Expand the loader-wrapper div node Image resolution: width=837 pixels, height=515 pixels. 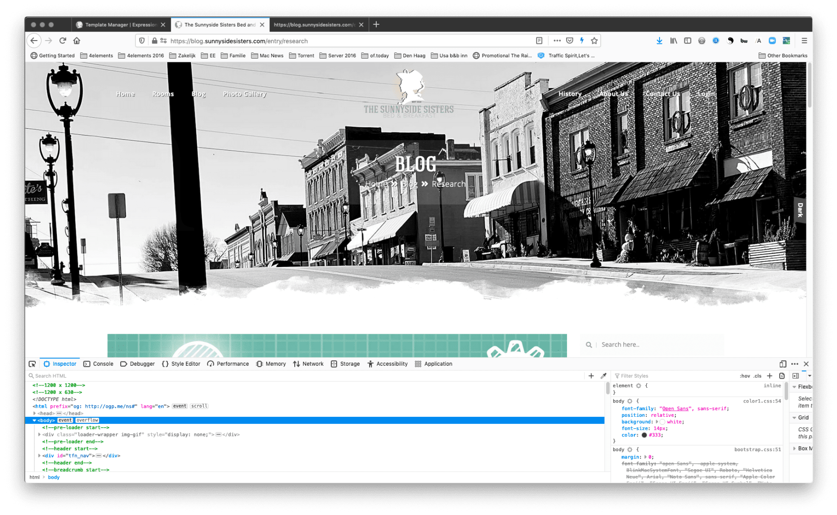point(39,434)
